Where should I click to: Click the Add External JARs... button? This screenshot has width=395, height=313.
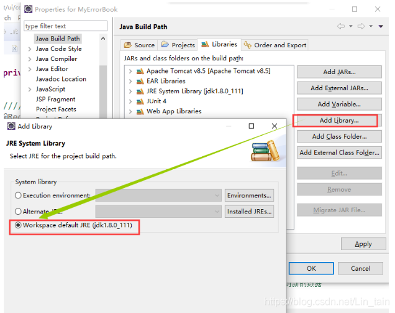click(x=339, y=88)
